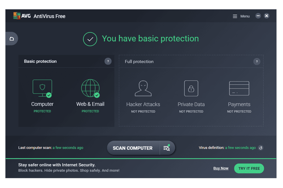Select the Hacker Attacks icon
Screen dimensions: 283x188
click(x=143, y=88)
